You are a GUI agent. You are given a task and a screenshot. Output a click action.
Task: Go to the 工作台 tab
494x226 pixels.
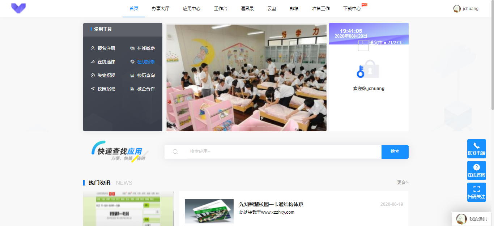point(221,9)
